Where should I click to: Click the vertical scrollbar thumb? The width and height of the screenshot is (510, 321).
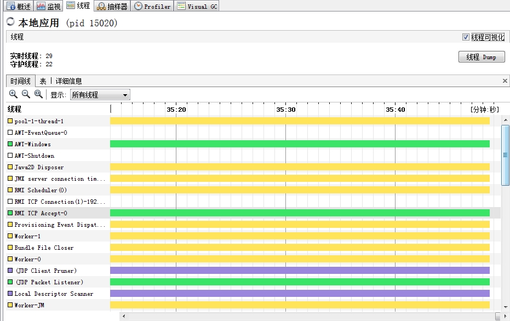click(x=506, y=155)
